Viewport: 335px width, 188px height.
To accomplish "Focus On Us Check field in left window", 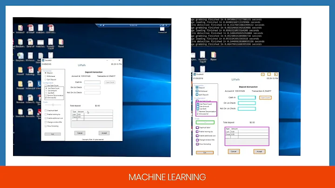I will 92,87.
